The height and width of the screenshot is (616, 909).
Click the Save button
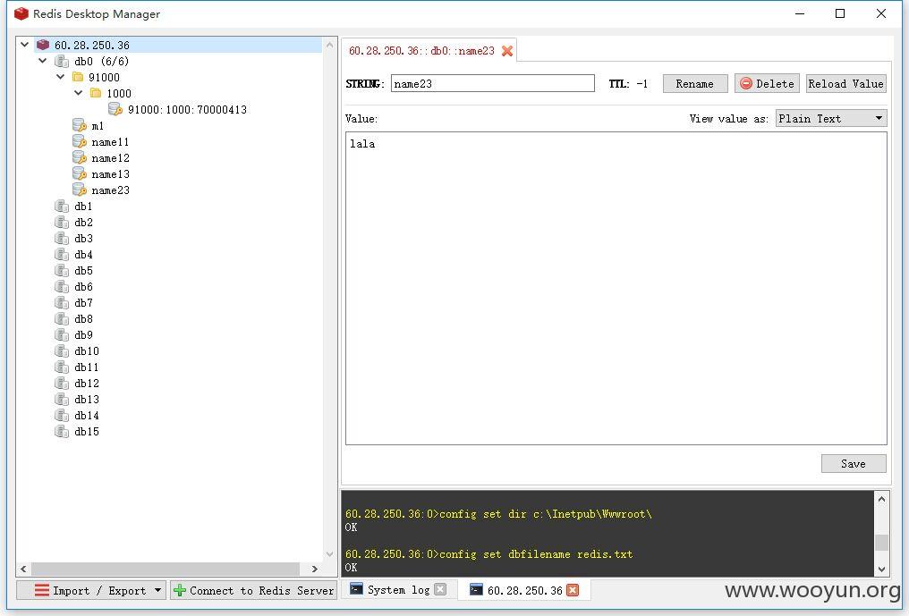[x=854, y=464]
